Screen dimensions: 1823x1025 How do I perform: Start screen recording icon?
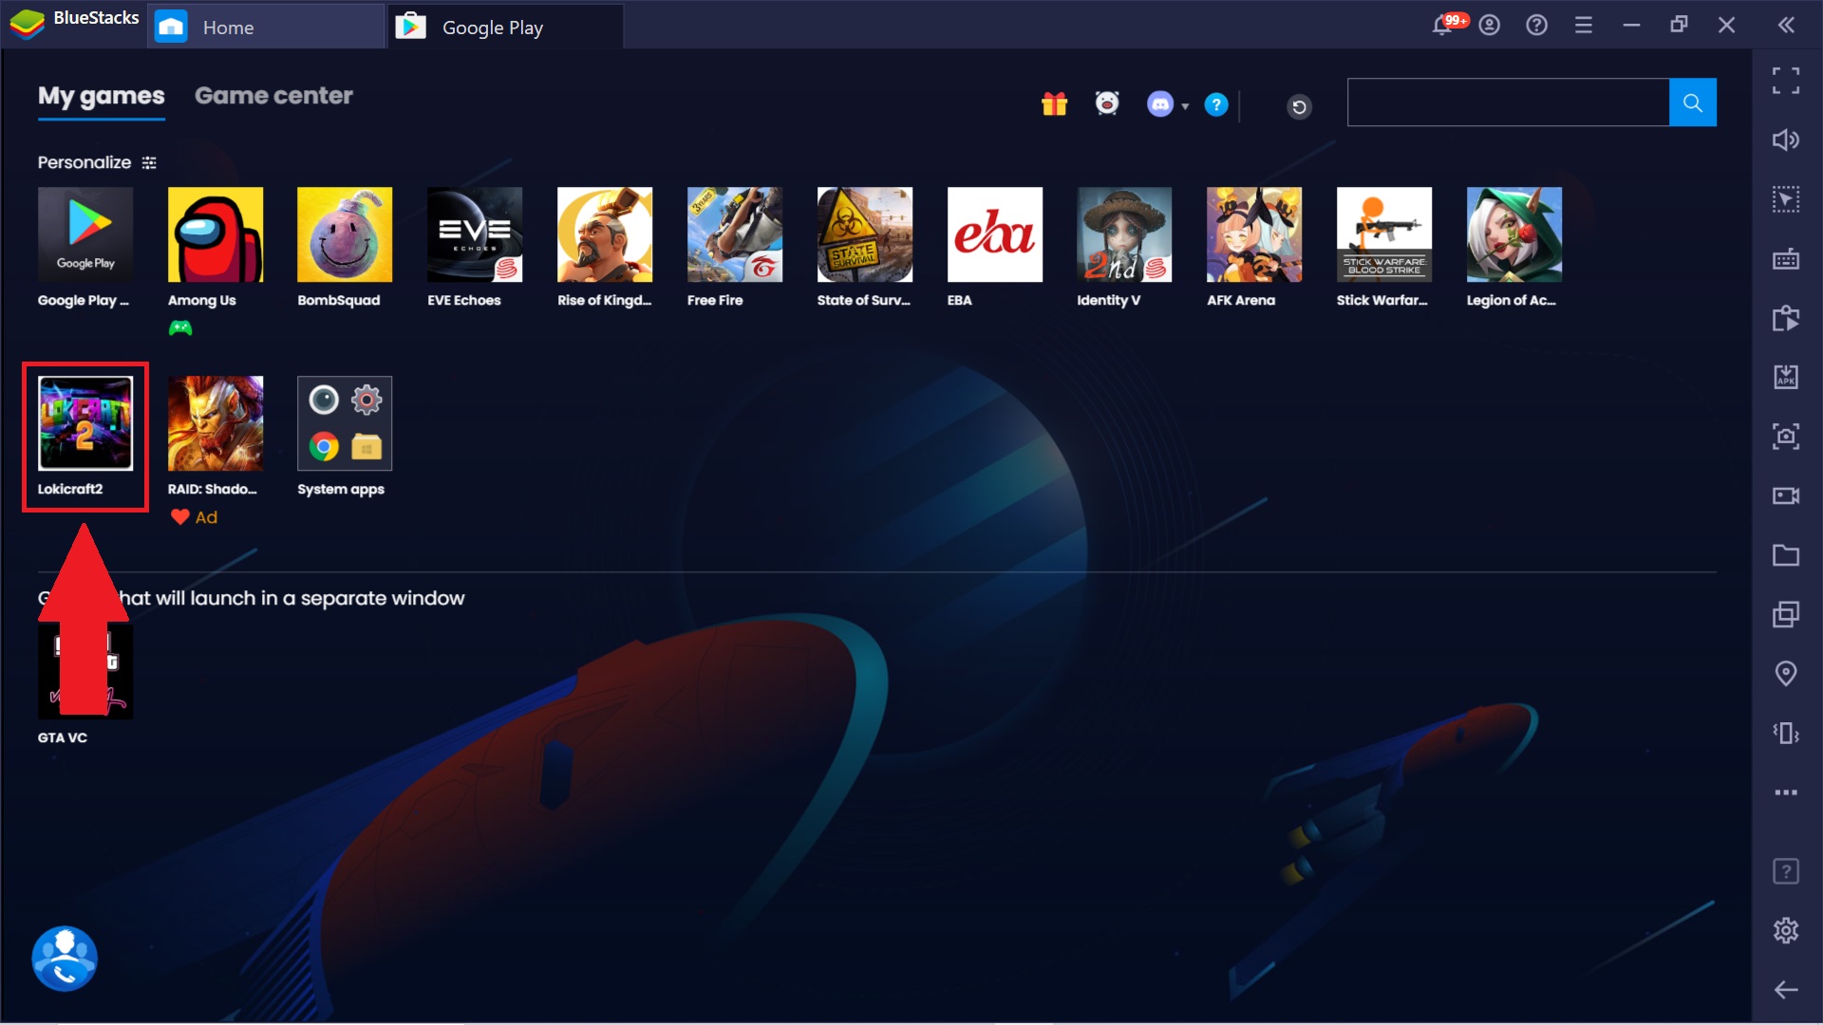point(1786,495)
